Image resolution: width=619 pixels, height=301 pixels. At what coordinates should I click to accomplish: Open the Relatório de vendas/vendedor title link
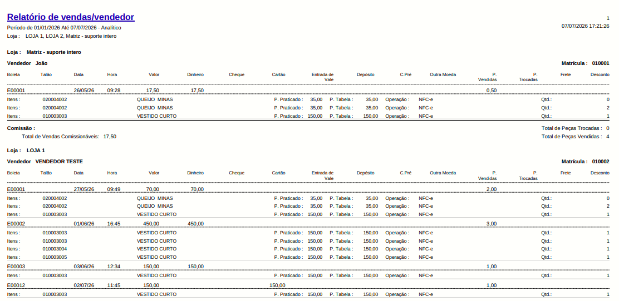coord(71,17)
